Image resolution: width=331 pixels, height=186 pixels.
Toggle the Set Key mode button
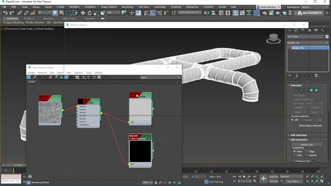point(274,181)
